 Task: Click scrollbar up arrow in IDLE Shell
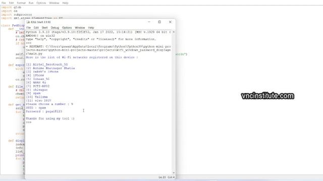tap(174, 32)
